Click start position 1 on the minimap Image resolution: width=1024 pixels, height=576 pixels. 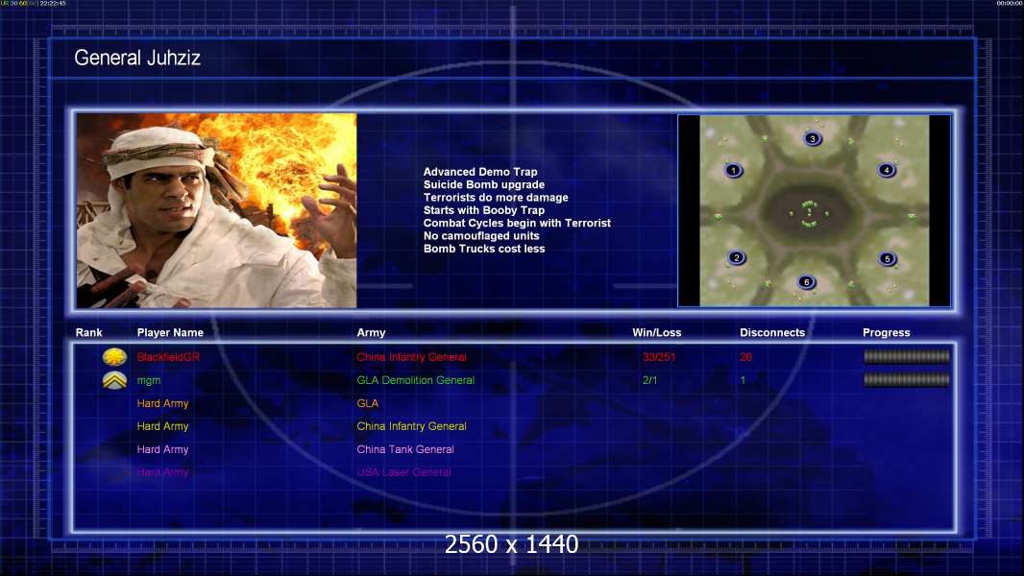[733, 171]
